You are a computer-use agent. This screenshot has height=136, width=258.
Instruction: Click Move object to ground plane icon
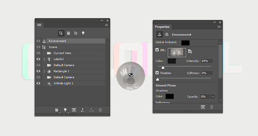(83, 110)
